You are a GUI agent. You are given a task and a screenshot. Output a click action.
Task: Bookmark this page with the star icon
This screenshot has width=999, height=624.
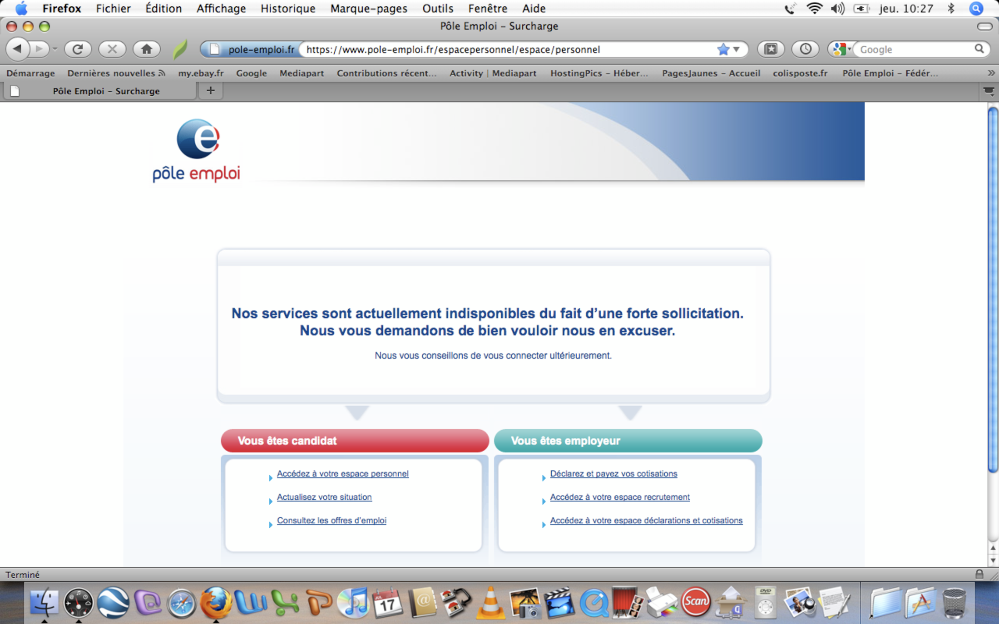click(x=723, y=49)
